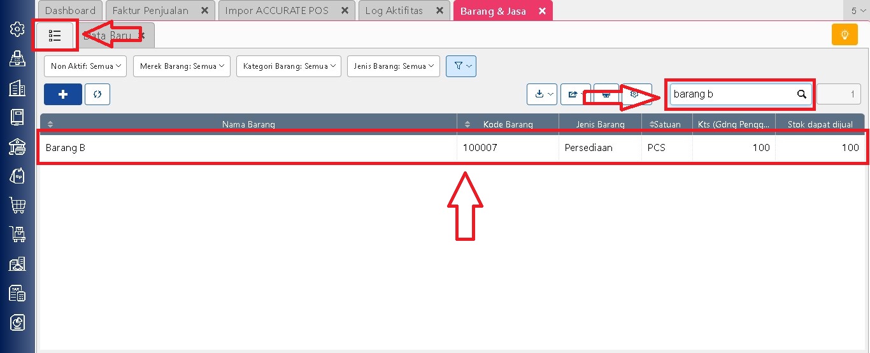The width and height of the screenshot is (870, 353).
Task: Open the TAX module icon
Action: pyautogui.click(x=17, y=293)
